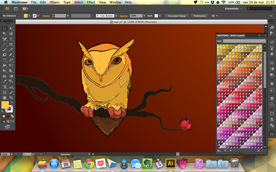Viewport: 276px width, 172px height.
Task: Select the Magic Wand tool
Action: tap(5, 33)
